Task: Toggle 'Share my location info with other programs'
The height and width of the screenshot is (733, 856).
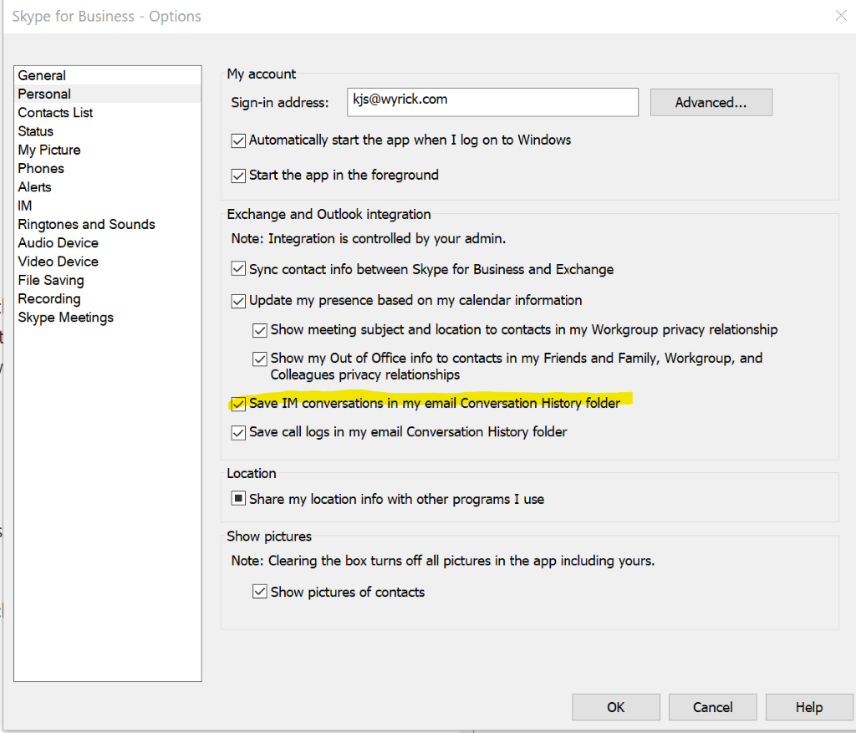Action: click(x=238, y=499)
